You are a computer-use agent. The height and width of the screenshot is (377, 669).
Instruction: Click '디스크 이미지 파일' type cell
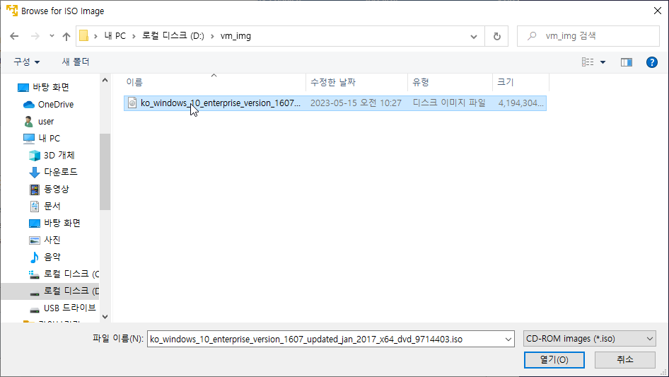pos(449,103)
